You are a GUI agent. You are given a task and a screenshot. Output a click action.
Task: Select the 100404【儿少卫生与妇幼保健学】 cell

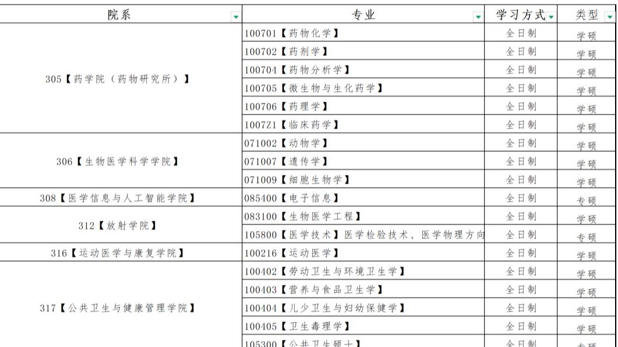363,307
